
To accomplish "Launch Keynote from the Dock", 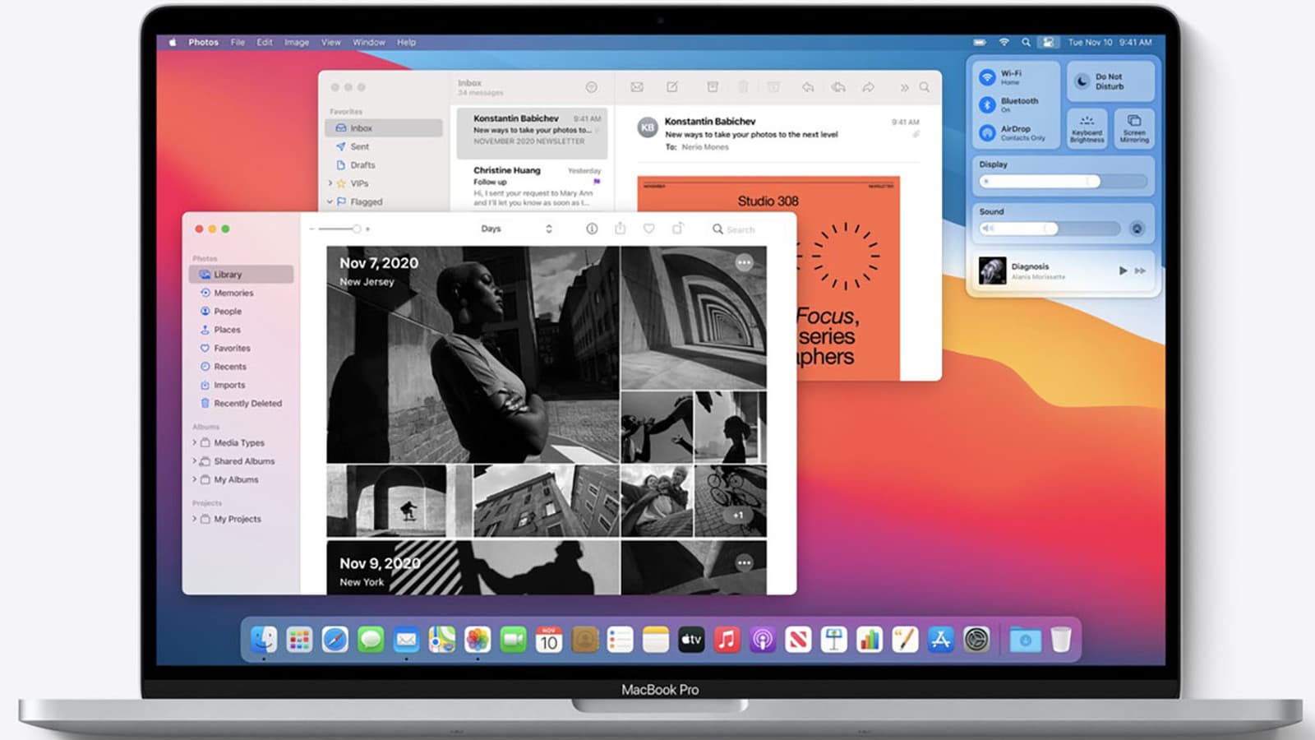I will coord(833,639).
